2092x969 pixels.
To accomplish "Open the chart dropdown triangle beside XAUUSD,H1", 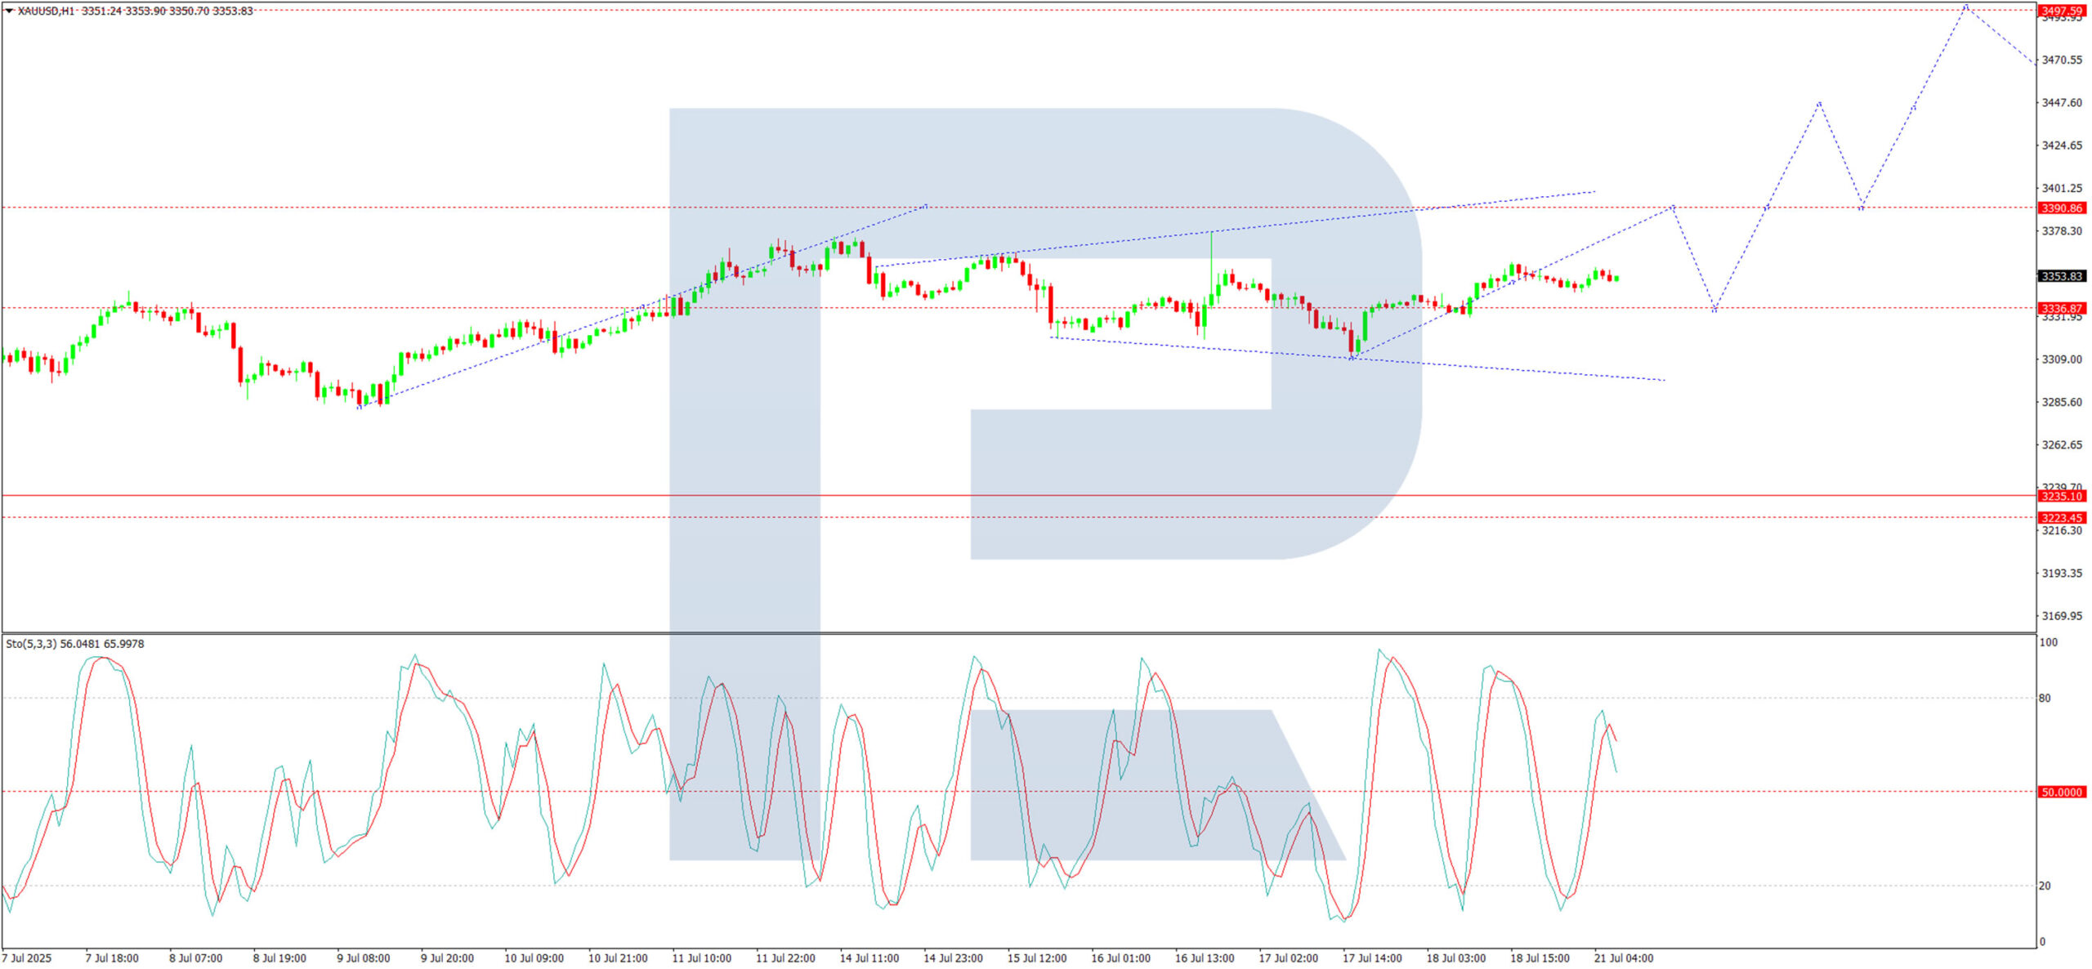I will click(9, 11).
